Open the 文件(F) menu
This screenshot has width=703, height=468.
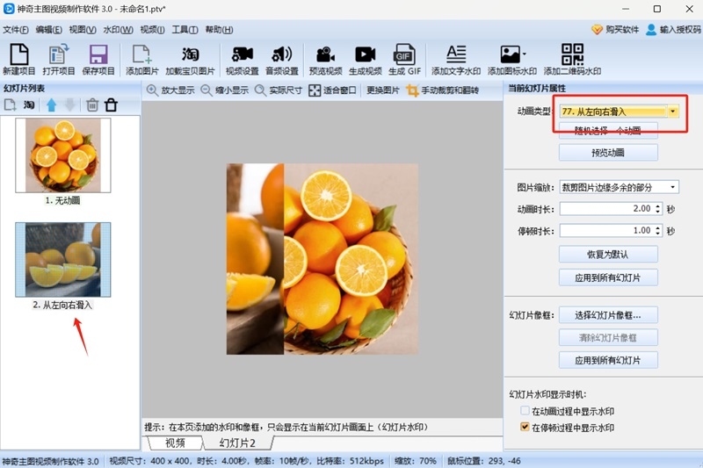16,30
